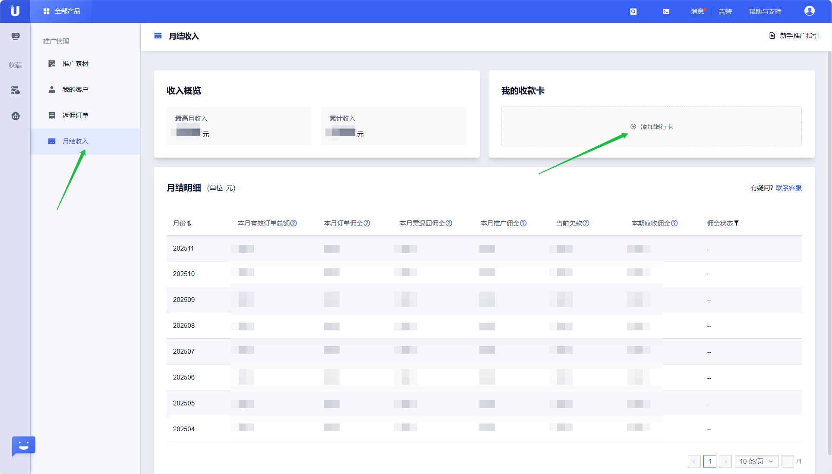
Task: Open the server-cloud icon in left rail
Action: [16, 90]
